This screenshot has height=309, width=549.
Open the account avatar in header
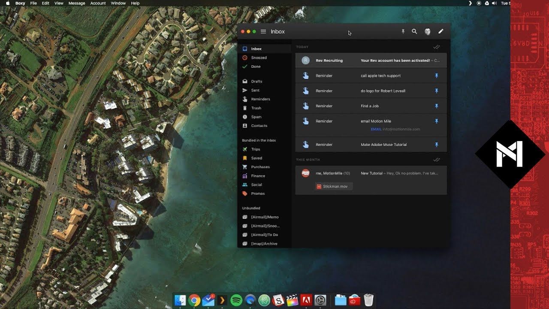[x=428, y=31]
